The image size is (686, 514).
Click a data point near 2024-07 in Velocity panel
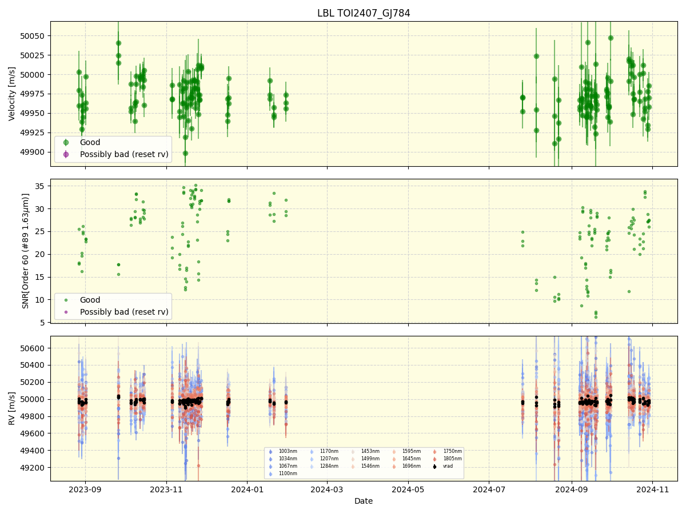[522, 97]
